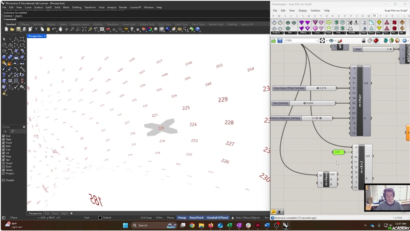Enable the Knot osnap checkbox
This screenshot has height=231, width=410.
4,167
